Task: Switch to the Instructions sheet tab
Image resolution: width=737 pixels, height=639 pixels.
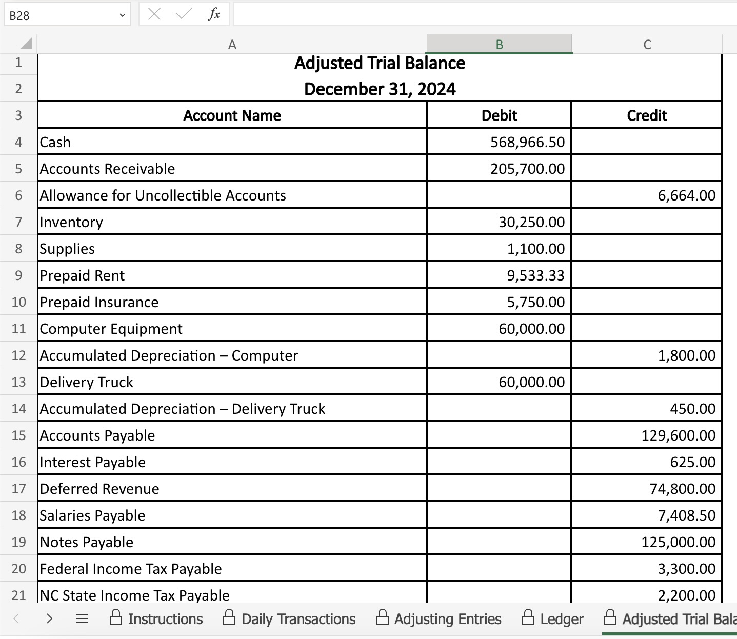Action: (156, 619)
